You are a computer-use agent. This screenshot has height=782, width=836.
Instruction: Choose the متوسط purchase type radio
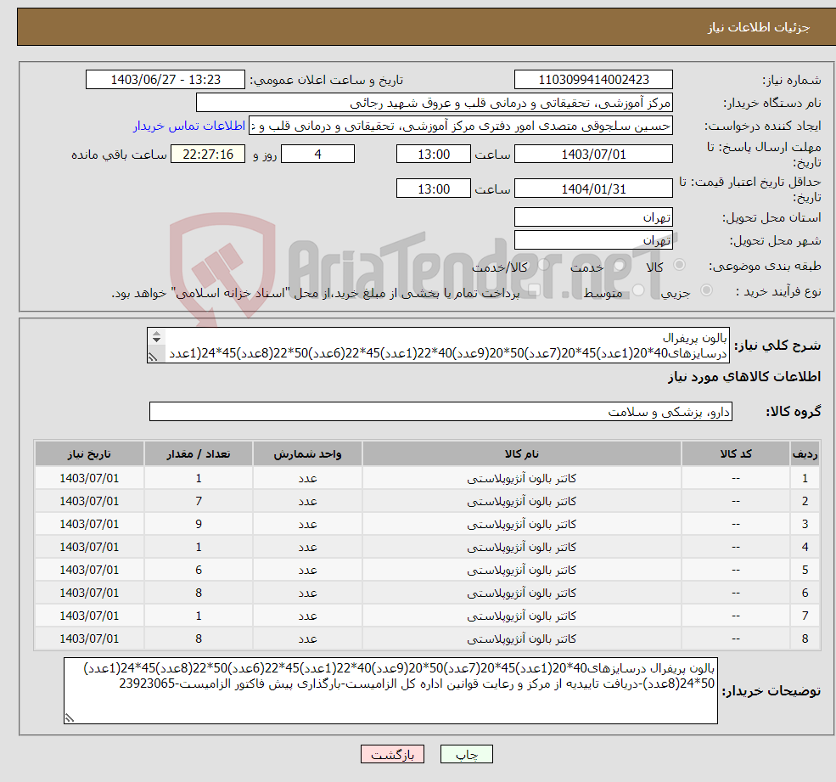coord(638,290)
